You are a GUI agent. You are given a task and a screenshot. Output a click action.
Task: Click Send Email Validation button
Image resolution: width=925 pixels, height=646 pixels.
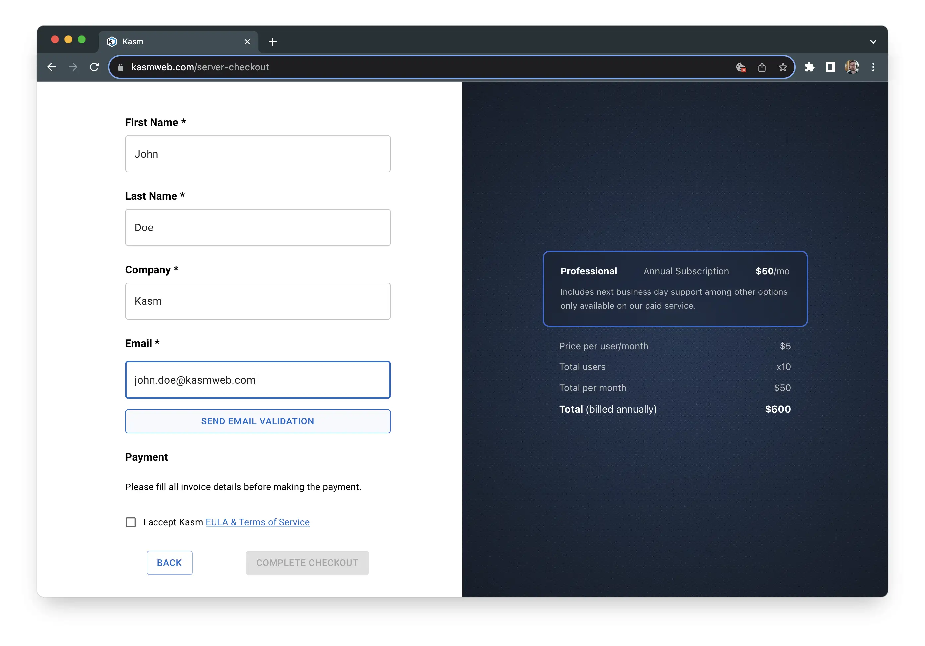pos(257,421)
